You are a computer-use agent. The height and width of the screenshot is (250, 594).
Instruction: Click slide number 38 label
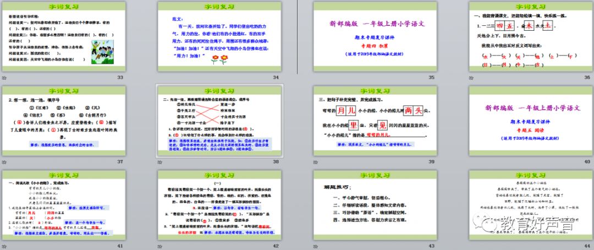click(276, 162)
